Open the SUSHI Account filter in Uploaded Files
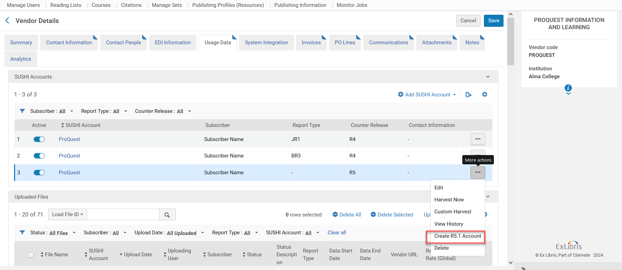Image resolution: width=622 pixels, height=270 pixels. click(293, 233)
